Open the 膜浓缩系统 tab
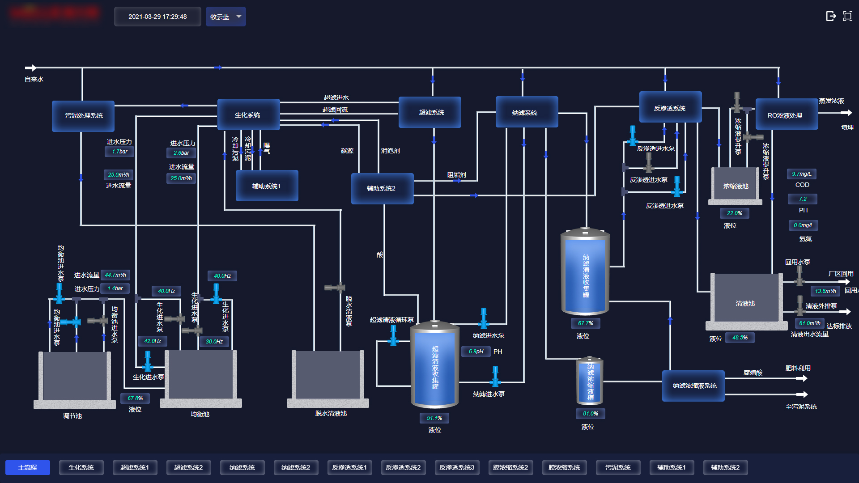This screenshot has height=483, width=859. tap(564, 467)
